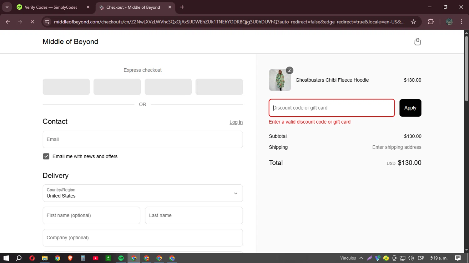Apply the discount code
This screenshot has width=469, height=263.
[x=410, y=108]
